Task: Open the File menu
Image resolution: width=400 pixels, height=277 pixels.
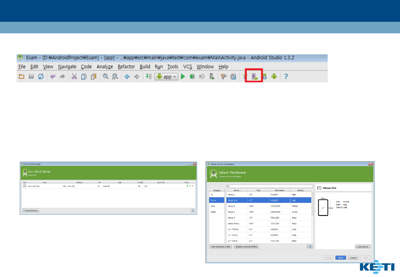Action: pos(22,67)
